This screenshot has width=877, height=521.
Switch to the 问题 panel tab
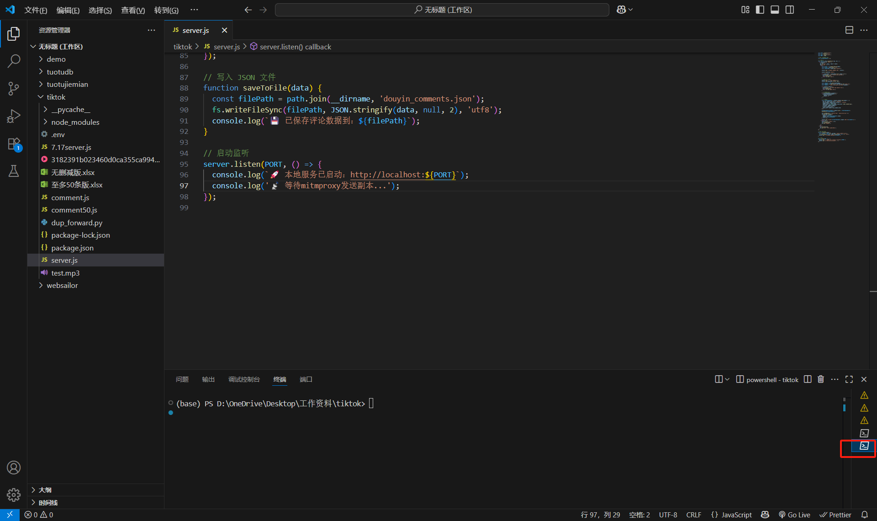(x=182, y=379)
